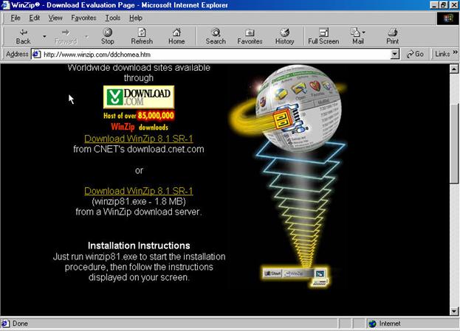The width and height of the screenshot is (460, 331).
Task: Expand the address bar dropdown arrow
Action: (395, 55)
